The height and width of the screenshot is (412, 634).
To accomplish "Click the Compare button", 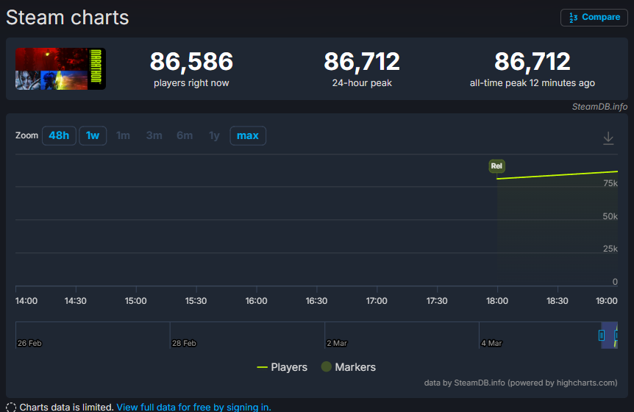I will pyautogui.click(x=594, y=18).
